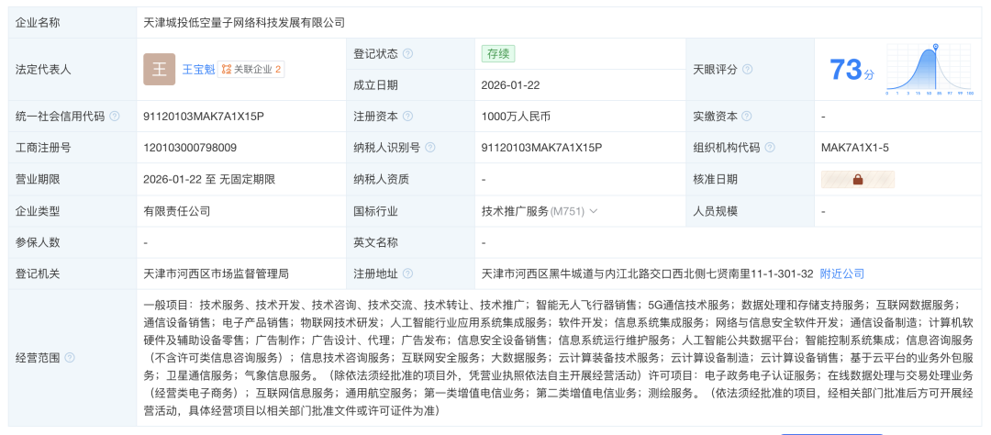Click the help icon beside 天眼评分
Screen dimensions: 991x435
(747, 70)
